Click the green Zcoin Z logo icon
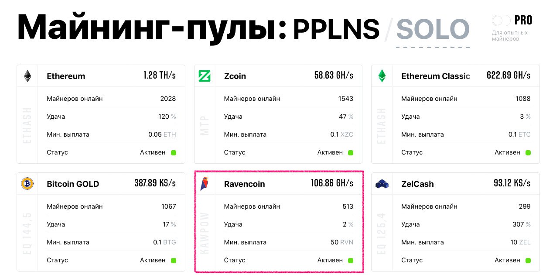Viewport: 553px width, 275px height. (x=205, y=76)
